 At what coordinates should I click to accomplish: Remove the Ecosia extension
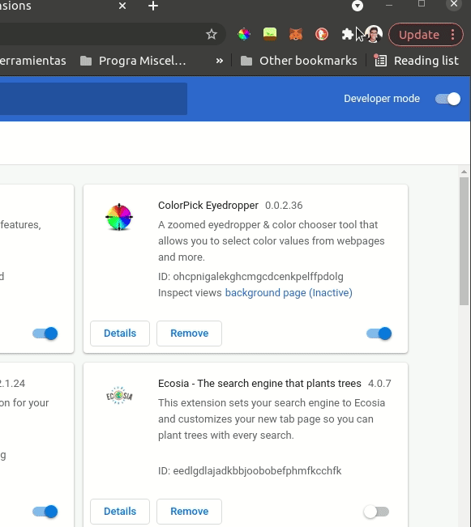[x=189, y=512]
